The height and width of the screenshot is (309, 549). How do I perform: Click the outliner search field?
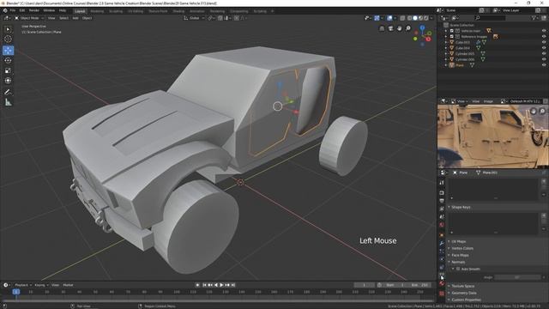pos(490,18)
